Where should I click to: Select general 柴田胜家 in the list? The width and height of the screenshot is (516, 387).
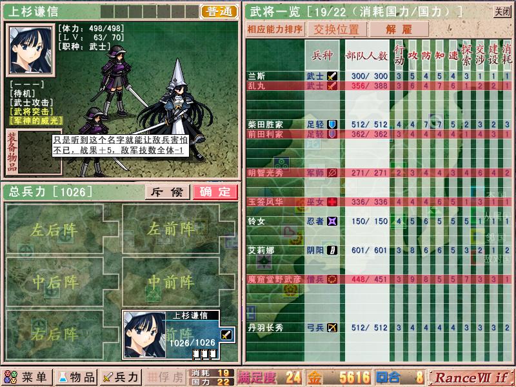tap(379, 124)
